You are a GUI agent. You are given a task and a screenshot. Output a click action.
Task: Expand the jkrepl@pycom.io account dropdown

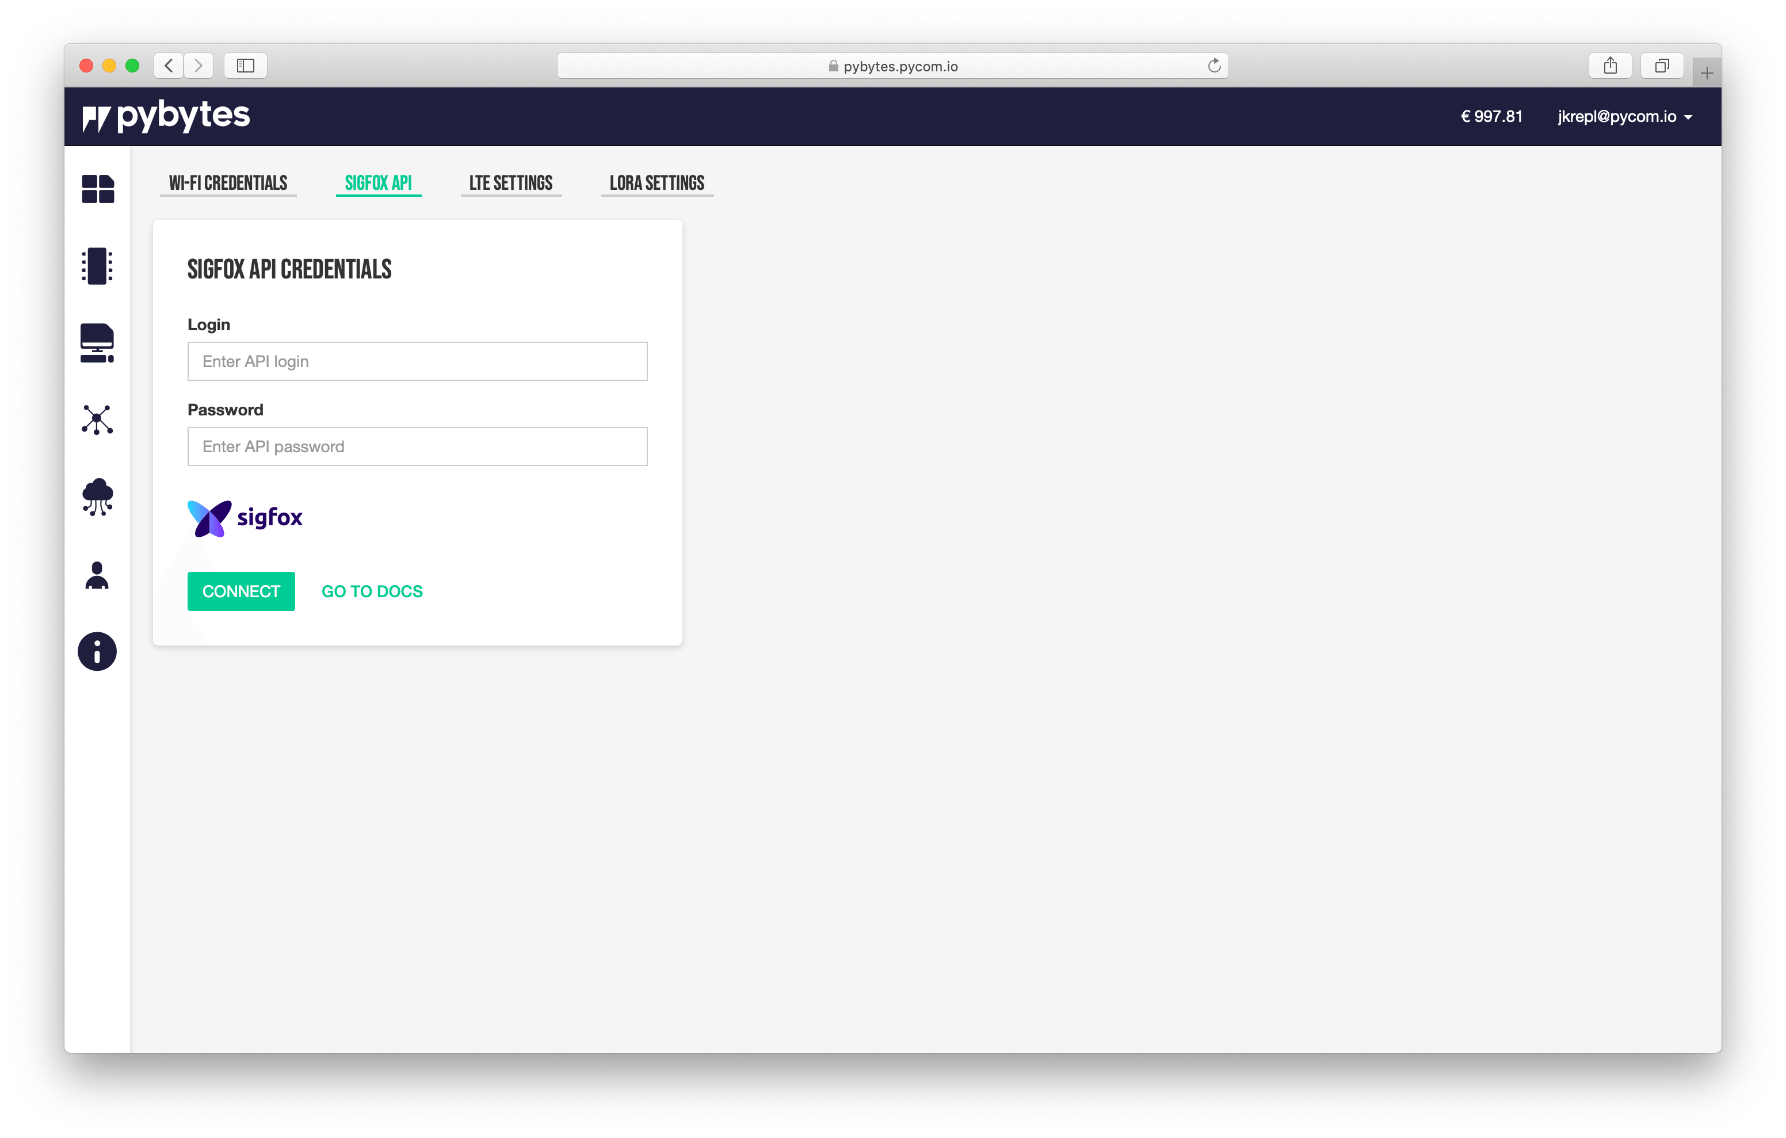pyautogui.click(x=1624, y=116)
